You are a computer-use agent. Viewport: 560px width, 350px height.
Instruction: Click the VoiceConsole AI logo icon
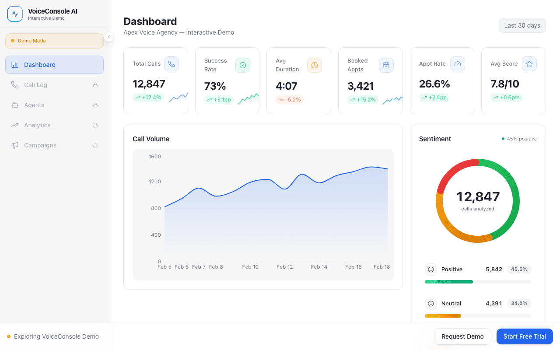(x=14, y=14)
